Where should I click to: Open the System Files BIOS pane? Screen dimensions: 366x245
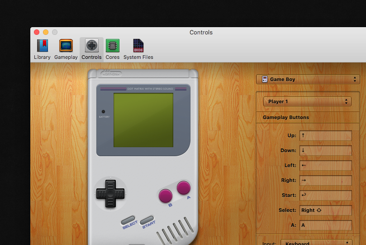tap(138, 49)
